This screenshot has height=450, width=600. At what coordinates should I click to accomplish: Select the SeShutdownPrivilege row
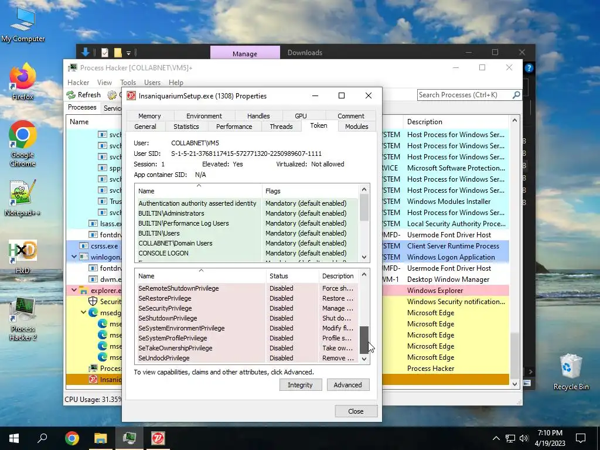pyautogui.click(x=247, y=318)
